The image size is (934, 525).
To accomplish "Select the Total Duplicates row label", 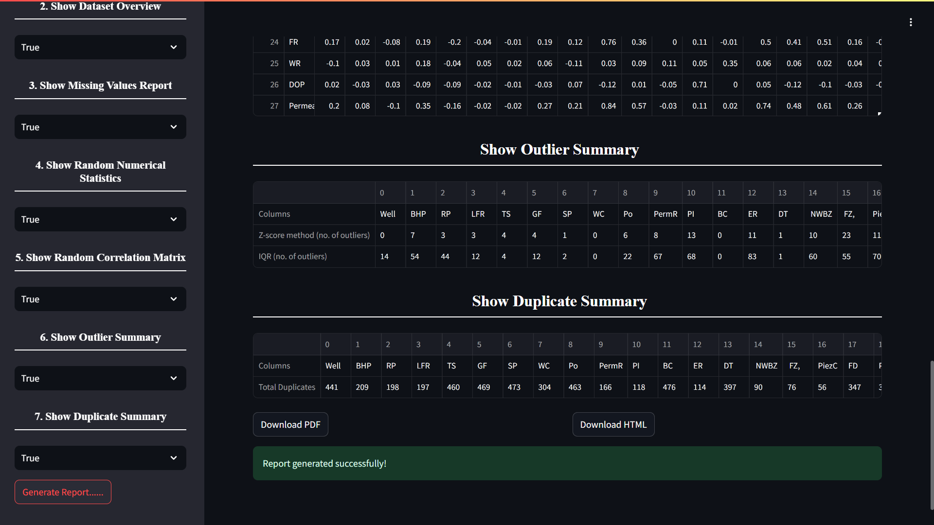I will [x=287, y=387].
